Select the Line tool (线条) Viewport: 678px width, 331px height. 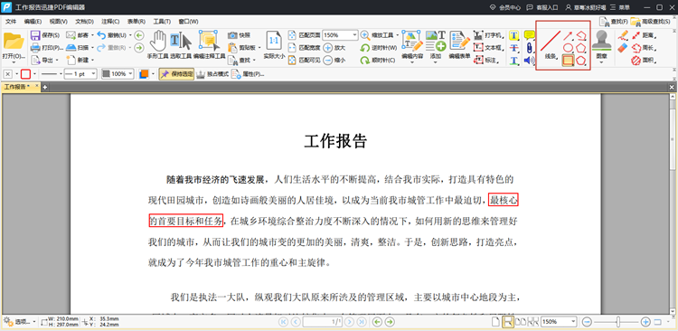pyautogui.click(x=550, y=44)
